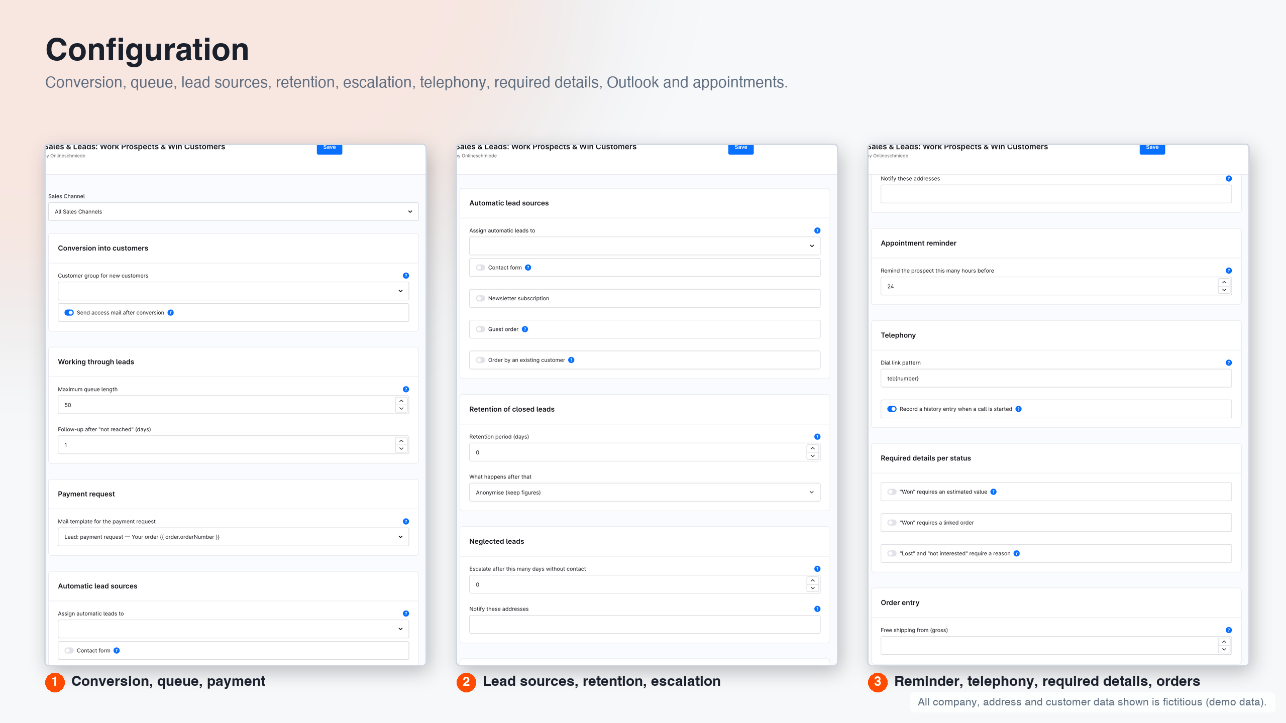Click Notify these addresses field in middle panel
Image resolution: width=1286 pixels, height=723 pixels.
[x=645, y=625]
